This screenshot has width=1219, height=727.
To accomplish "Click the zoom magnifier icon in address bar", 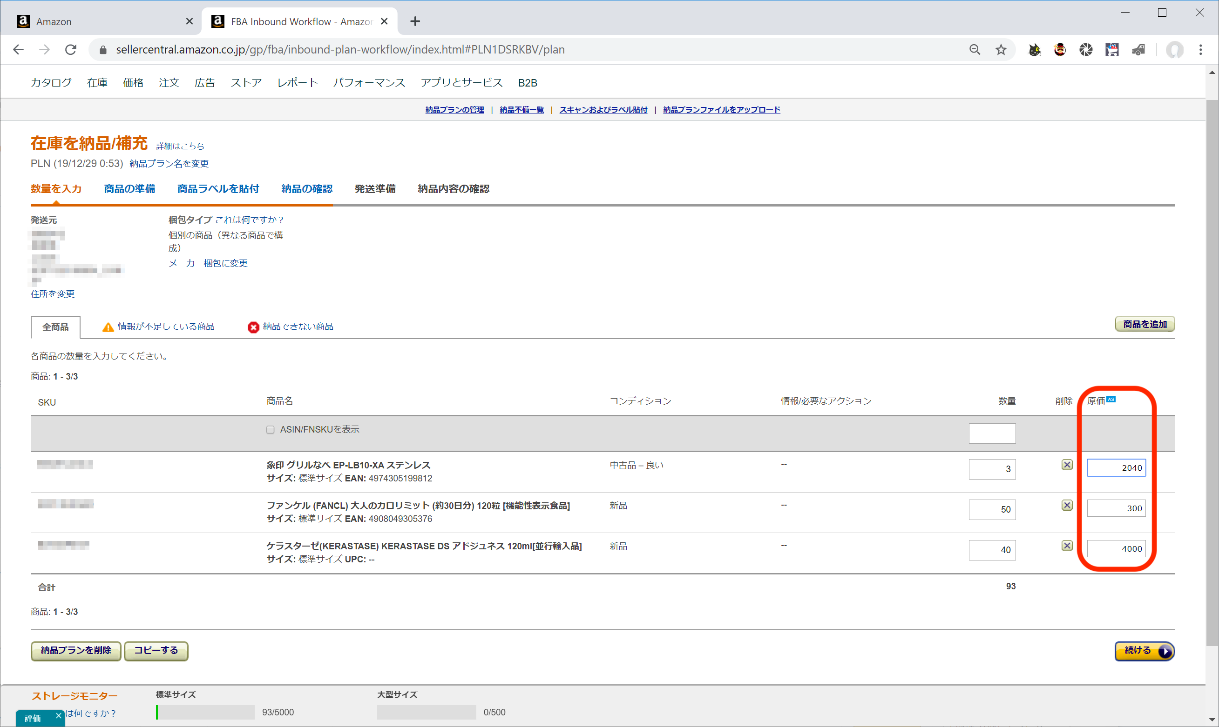I will [975, 49].
